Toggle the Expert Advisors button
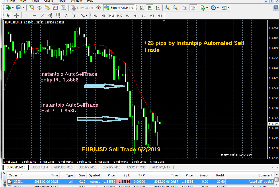279x187 pixels. [119, 8]
